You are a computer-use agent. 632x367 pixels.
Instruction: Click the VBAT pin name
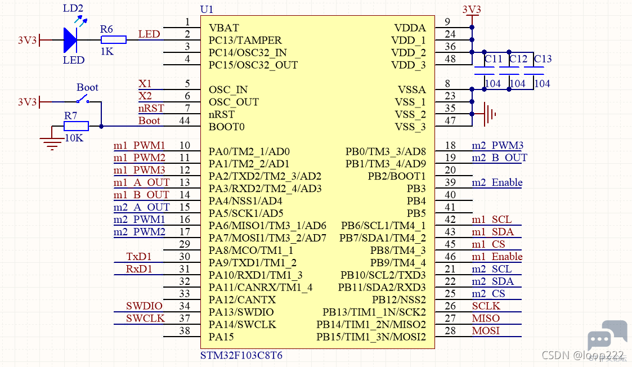click(224, 28)
